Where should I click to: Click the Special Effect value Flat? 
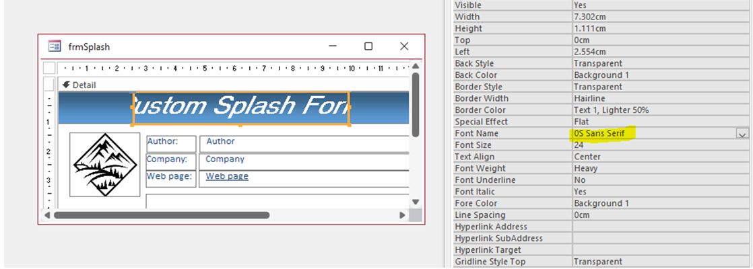662,122
